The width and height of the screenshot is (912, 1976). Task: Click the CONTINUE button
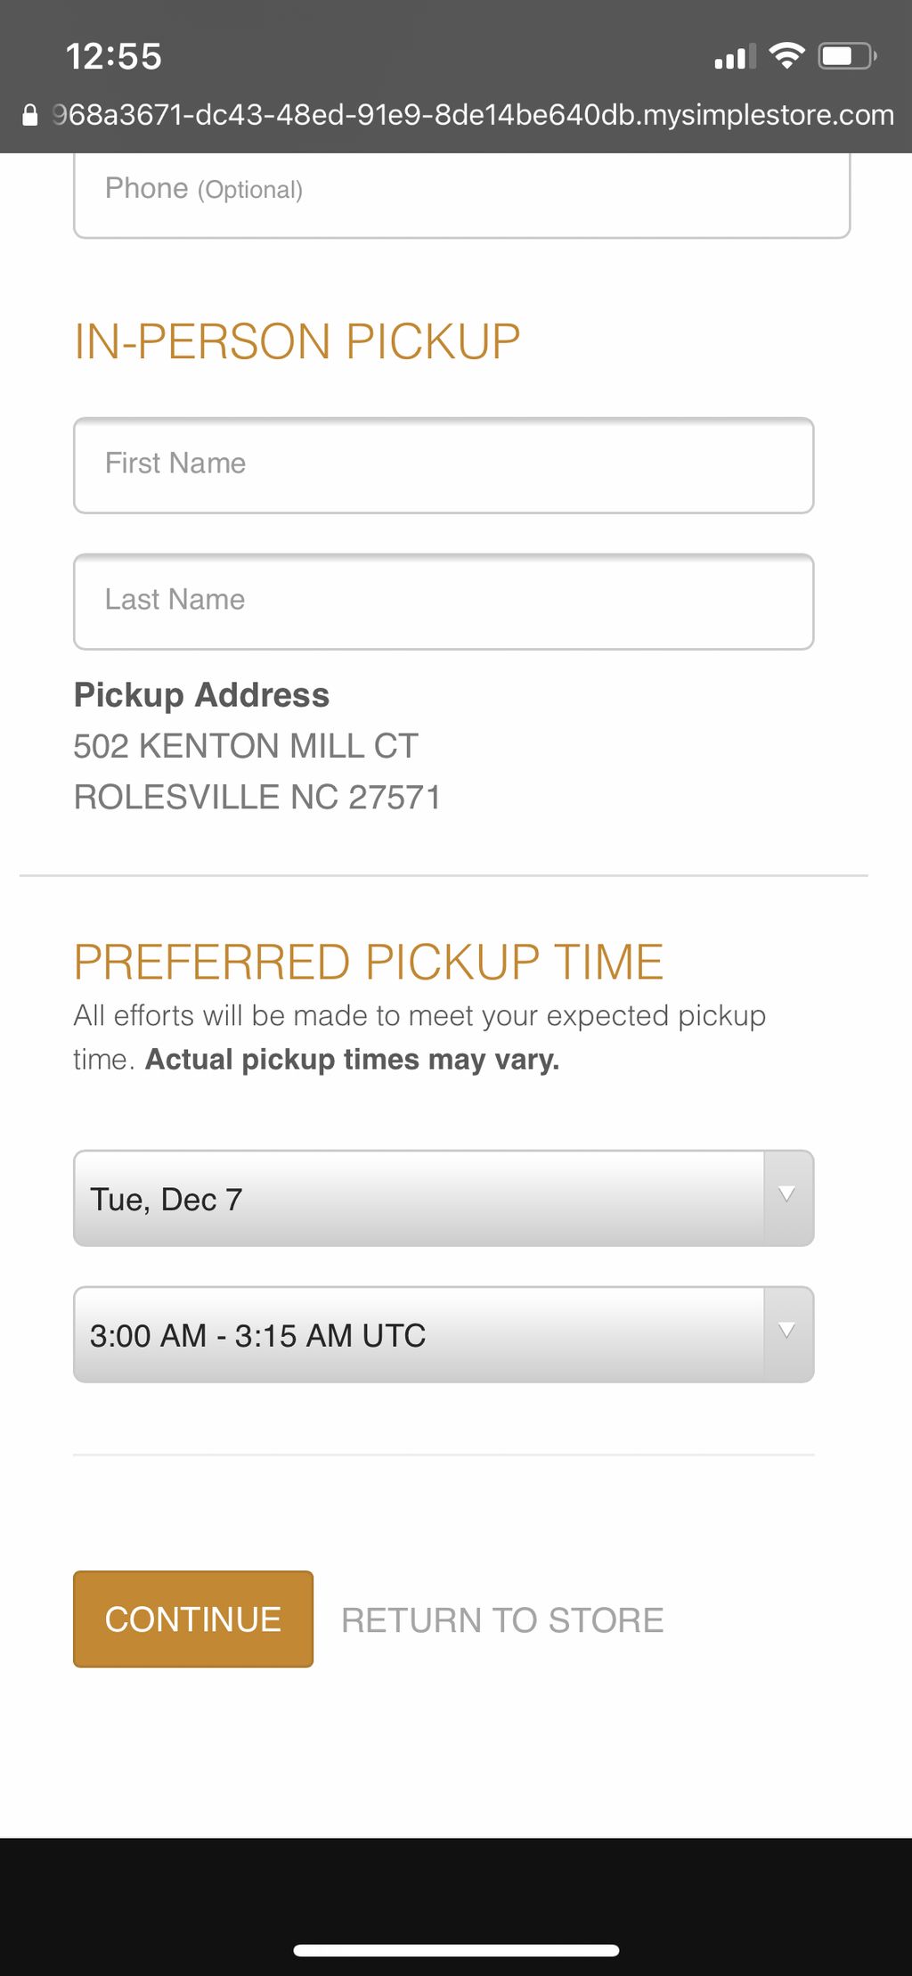193,1619
